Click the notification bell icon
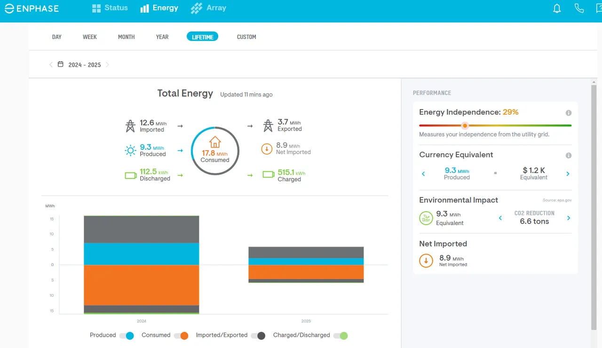Viewport: 602px width, 348px height. pyautogui.click(x=557, y=8)
